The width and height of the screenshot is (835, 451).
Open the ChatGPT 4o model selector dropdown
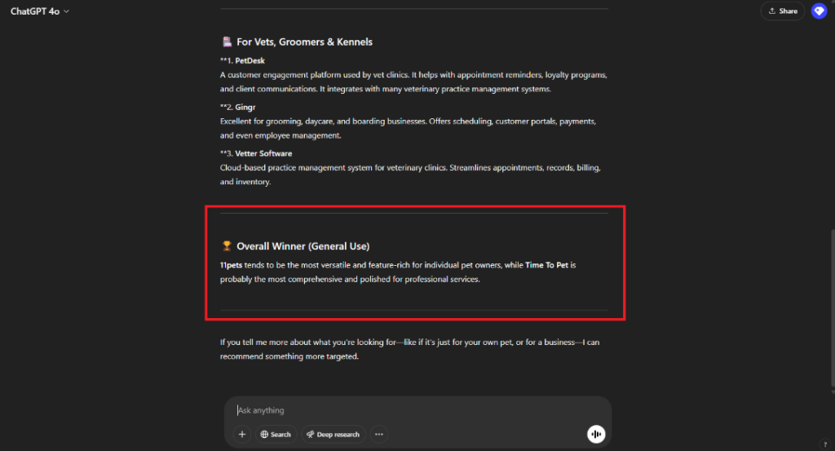(40, 11)
